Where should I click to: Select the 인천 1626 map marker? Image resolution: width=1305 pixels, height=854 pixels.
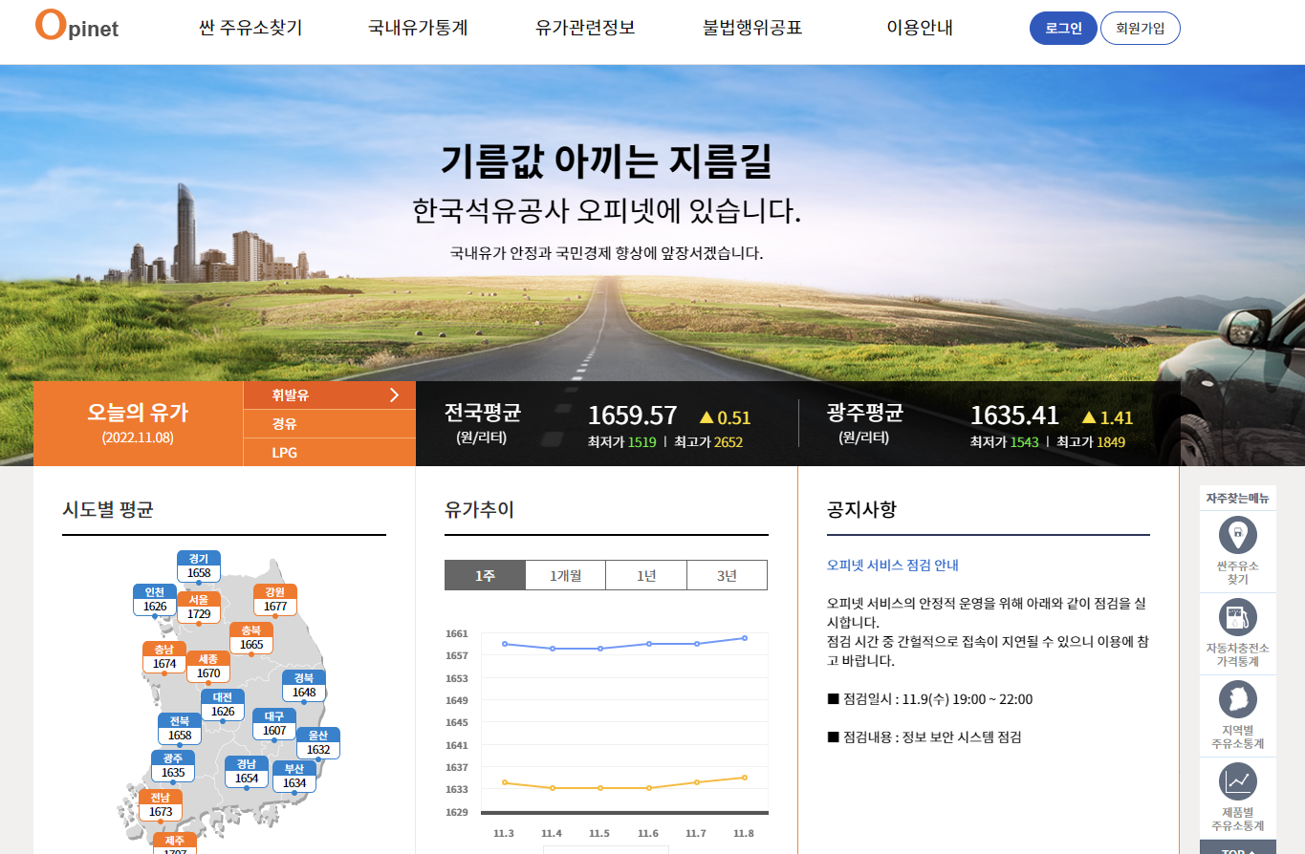click(155, 600)
